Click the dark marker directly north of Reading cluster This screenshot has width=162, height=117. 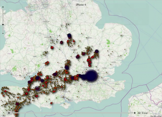(67, 67)
